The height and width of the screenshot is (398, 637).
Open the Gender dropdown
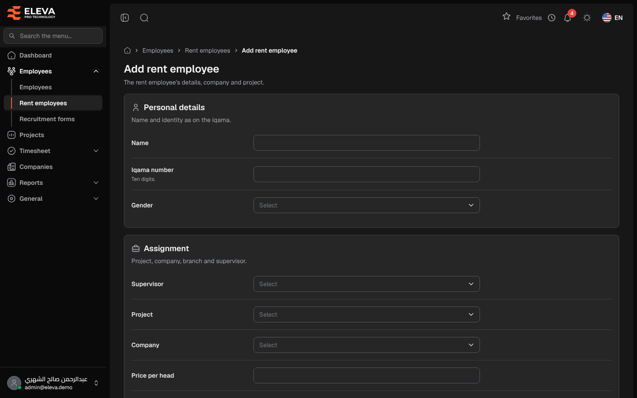pyautogui.click(x=367, y=205)
